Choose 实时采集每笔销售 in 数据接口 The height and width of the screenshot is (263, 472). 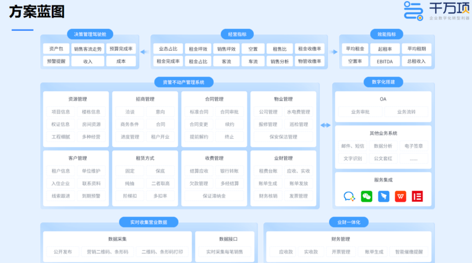tap(224, 252)
